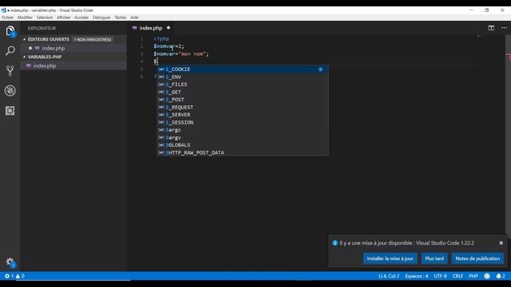Open the Source Control view icon
The height and width of the screenshot is (287, 511).
click(10, 71)
